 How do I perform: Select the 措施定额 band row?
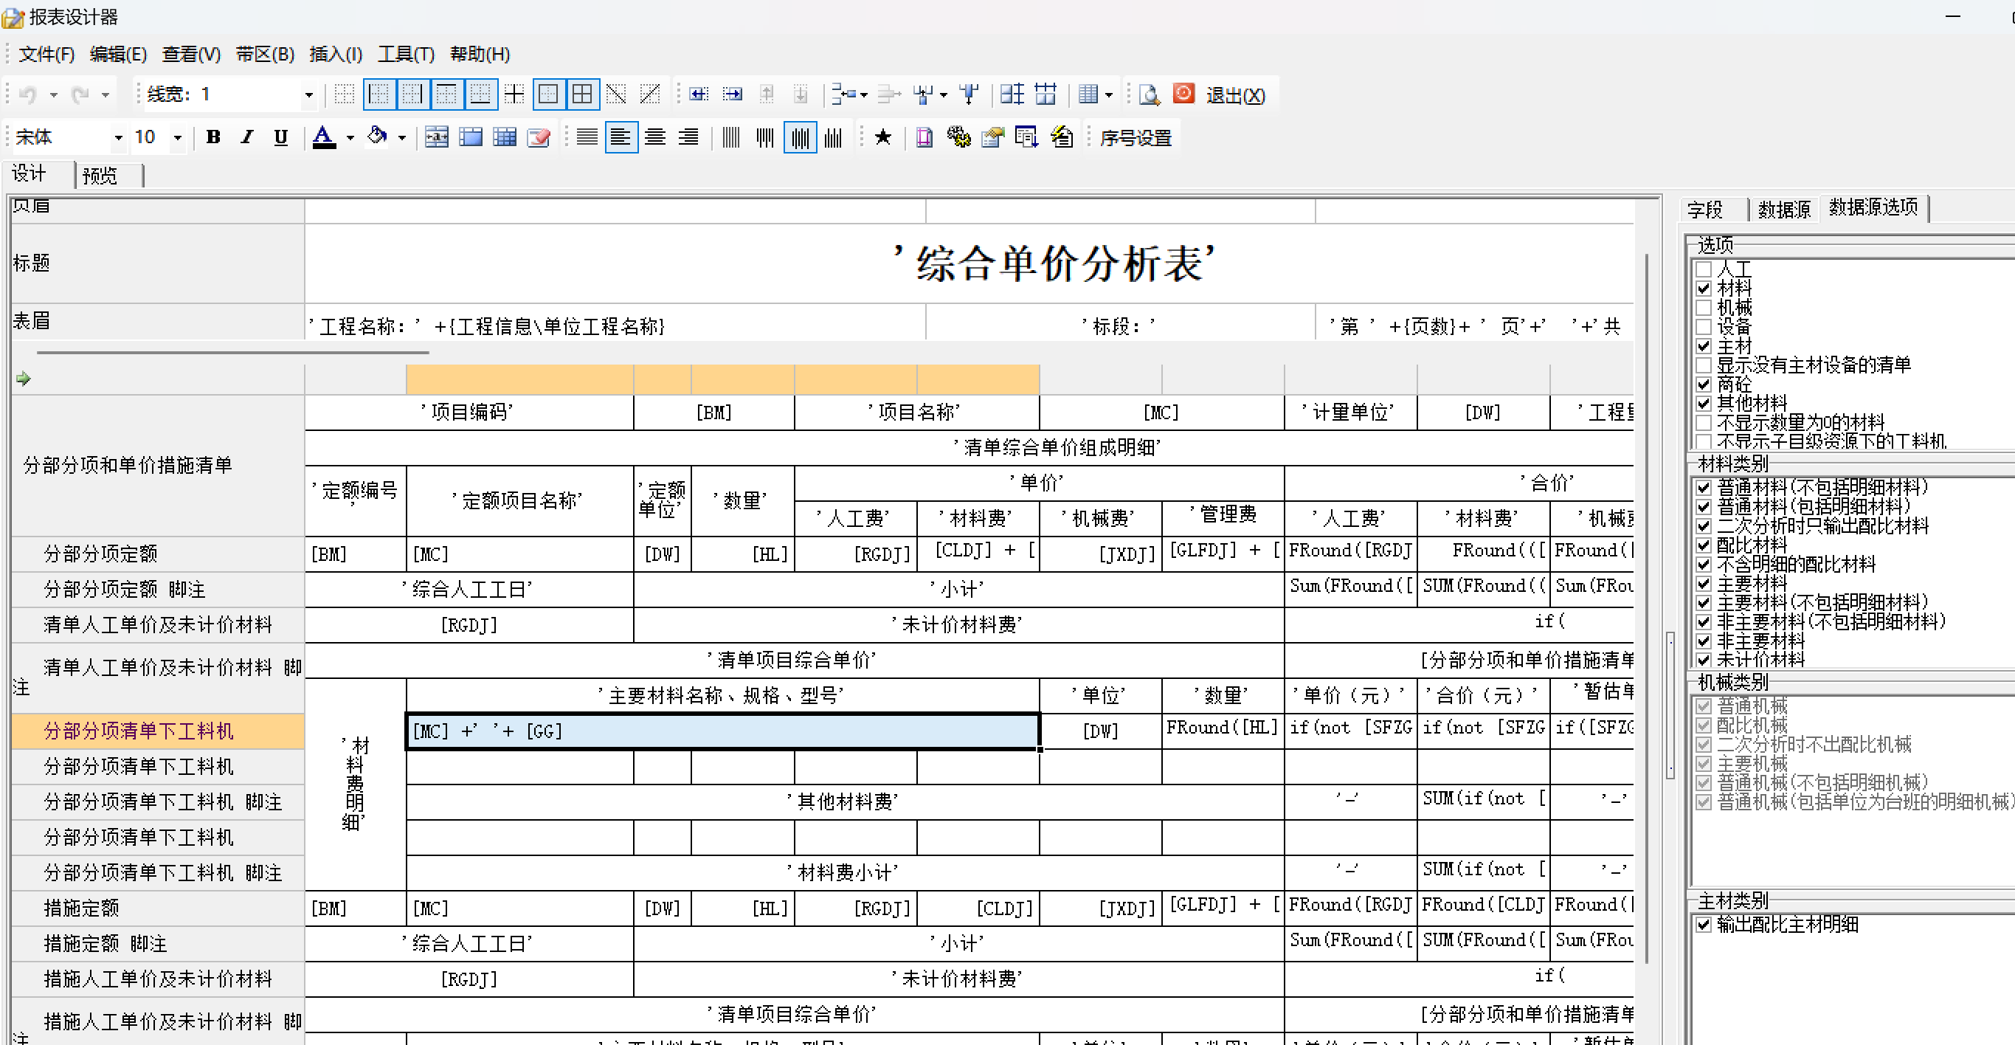158,908
